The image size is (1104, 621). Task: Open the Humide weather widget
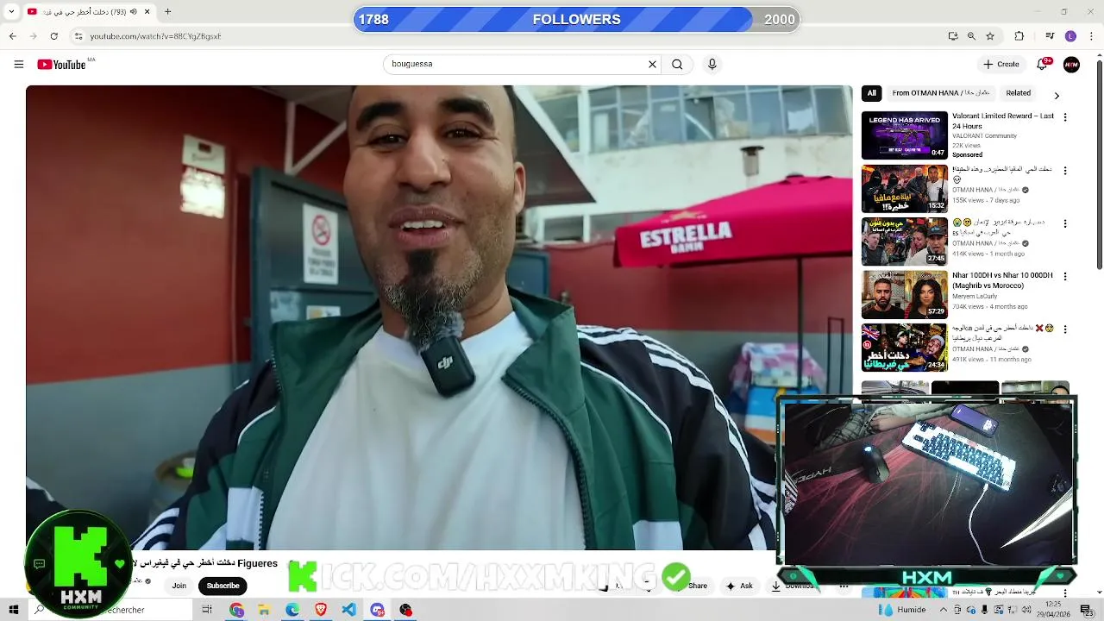click(x=903, y=610)
